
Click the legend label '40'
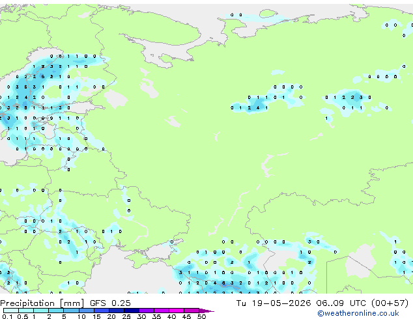tap(171, 316)
